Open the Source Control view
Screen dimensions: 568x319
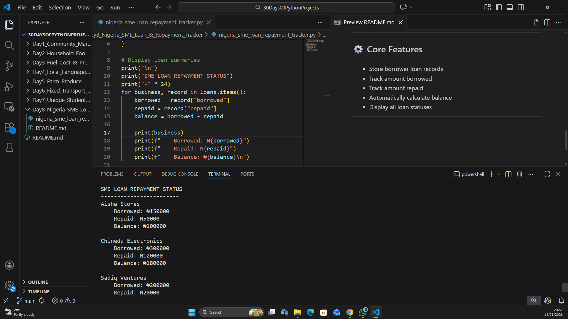pos(9,65)
